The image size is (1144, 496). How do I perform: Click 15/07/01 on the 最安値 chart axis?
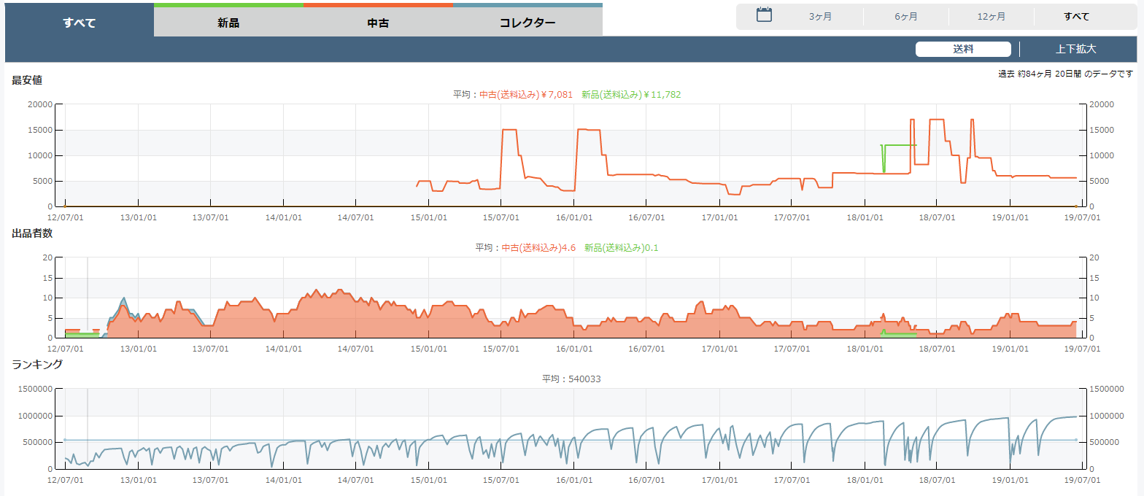pyautogui.click(x=500, y=217)
